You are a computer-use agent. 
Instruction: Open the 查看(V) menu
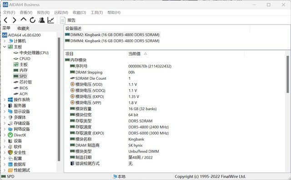point(26,12)
